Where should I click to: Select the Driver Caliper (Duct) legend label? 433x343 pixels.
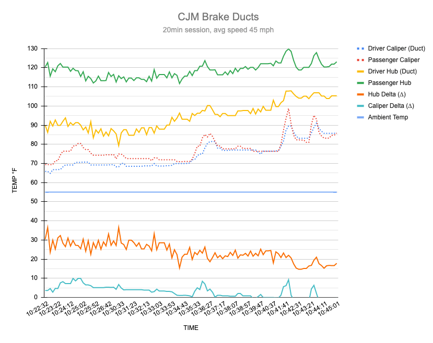[x=396, y=48]
